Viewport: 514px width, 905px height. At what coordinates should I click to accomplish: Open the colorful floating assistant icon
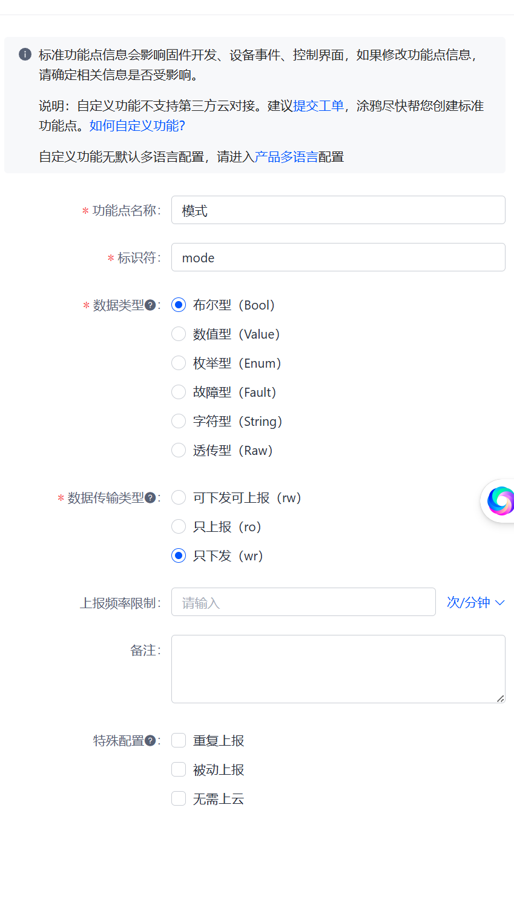[499, 500]
